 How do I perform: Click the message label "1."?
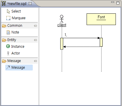pos(66,35)
